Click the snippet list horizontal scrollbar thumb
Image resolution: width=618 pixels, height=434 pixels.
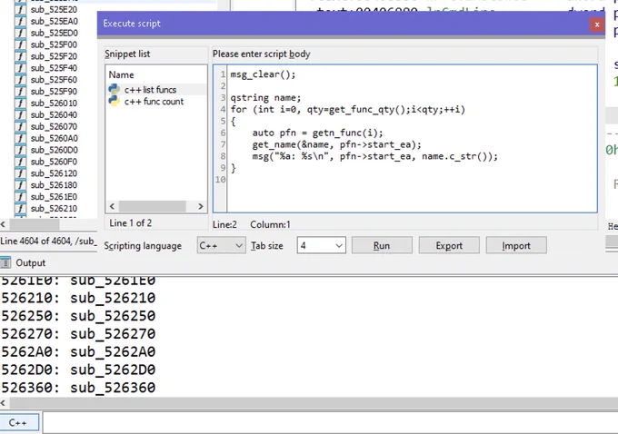click(153, 206)
